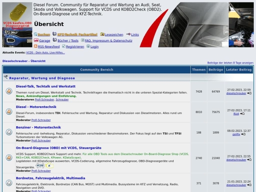Select post count 75675 for Diesel - Motorentechnik
The height and width of the screenshot is (192, 256).
point(215,112)
